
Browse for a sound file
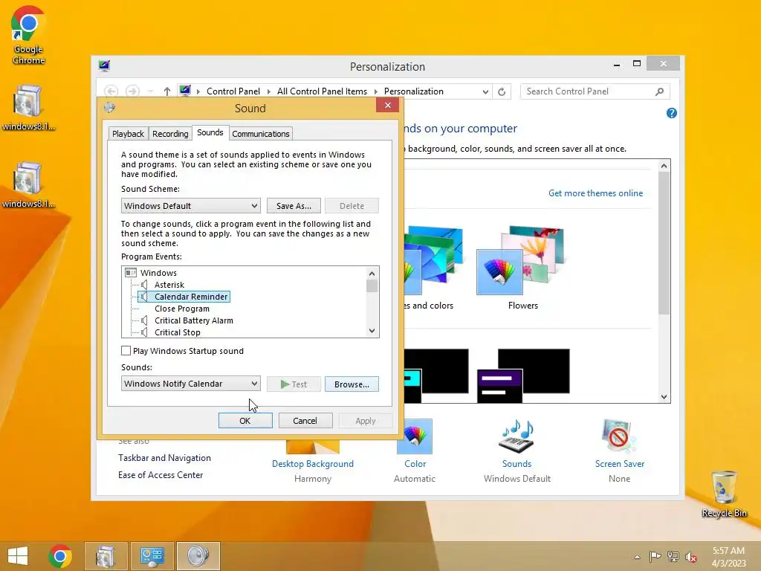point(352,384)
